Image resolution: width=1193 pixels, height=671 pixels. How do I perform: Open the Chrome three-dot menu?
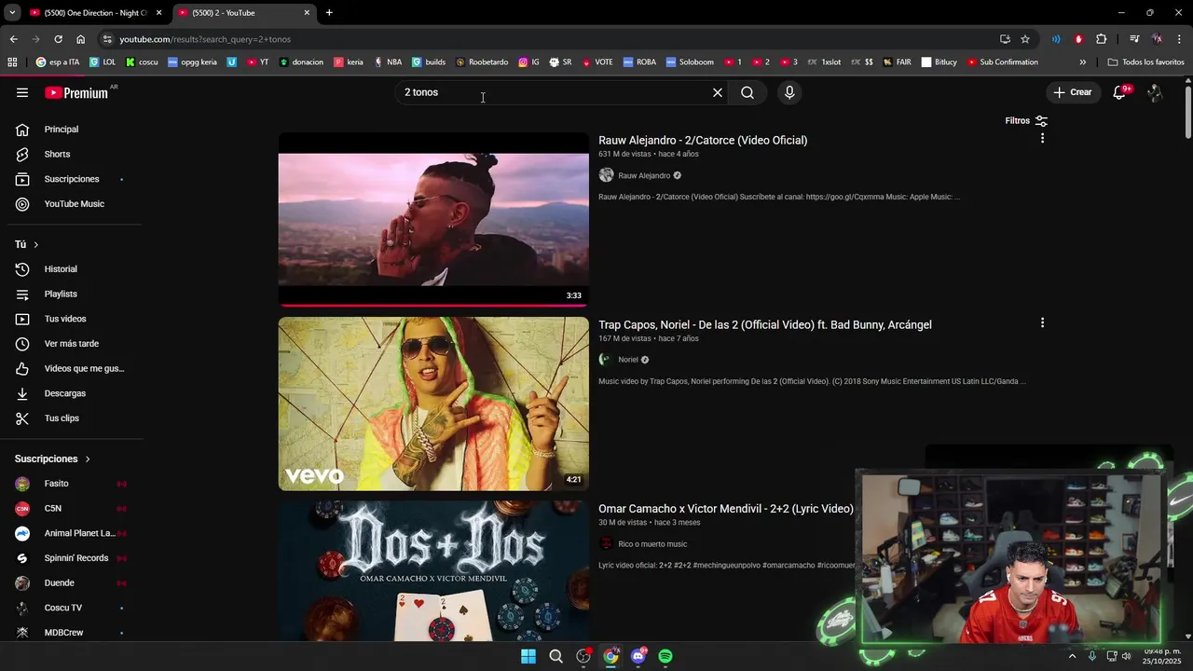pos(1180,39)
